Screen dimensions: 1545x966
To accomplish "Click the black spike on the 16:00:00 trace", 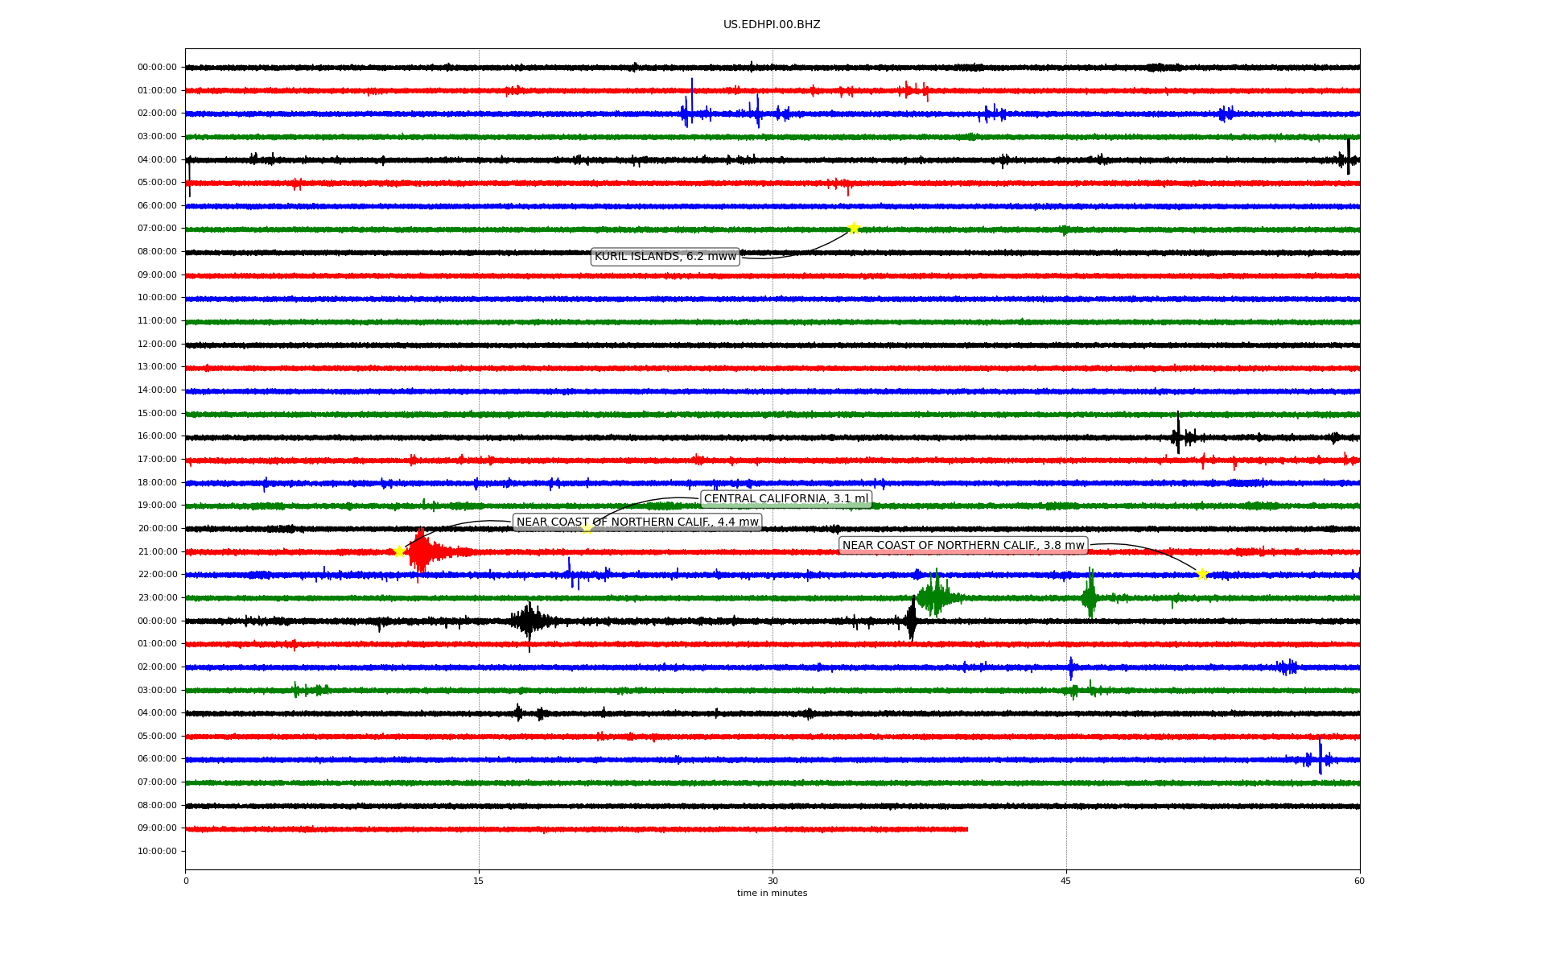I will pyautogui.click(x=1178, y=436).
